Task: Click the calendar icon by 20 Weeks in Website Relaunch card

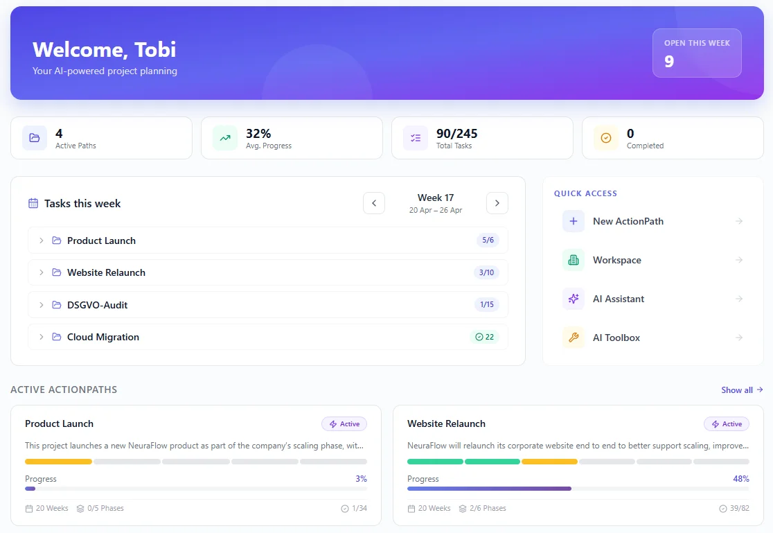Action: click(411, 508)
